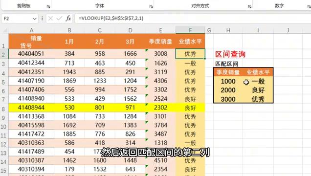Click 业绩水平 header in lookup table
The height and width of the screenshot is (176, 311).
coord(258,72)
